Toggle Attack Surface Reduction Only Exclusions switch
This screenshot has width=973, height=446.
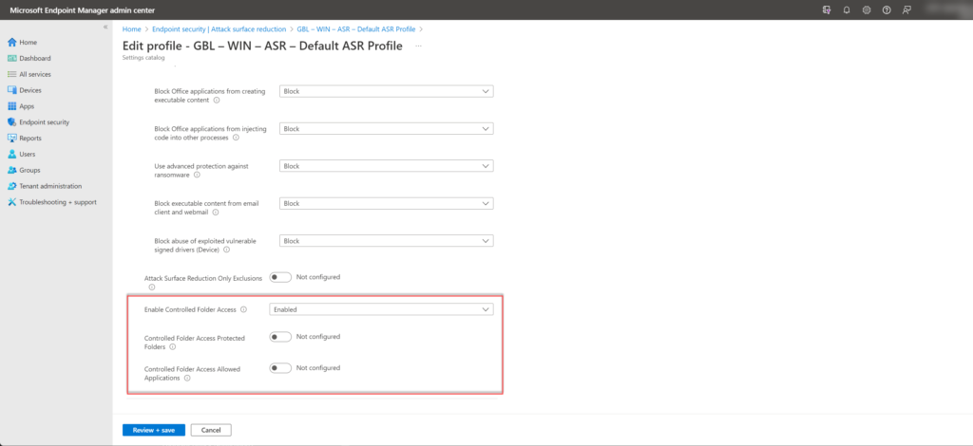(x=280, y=277)
